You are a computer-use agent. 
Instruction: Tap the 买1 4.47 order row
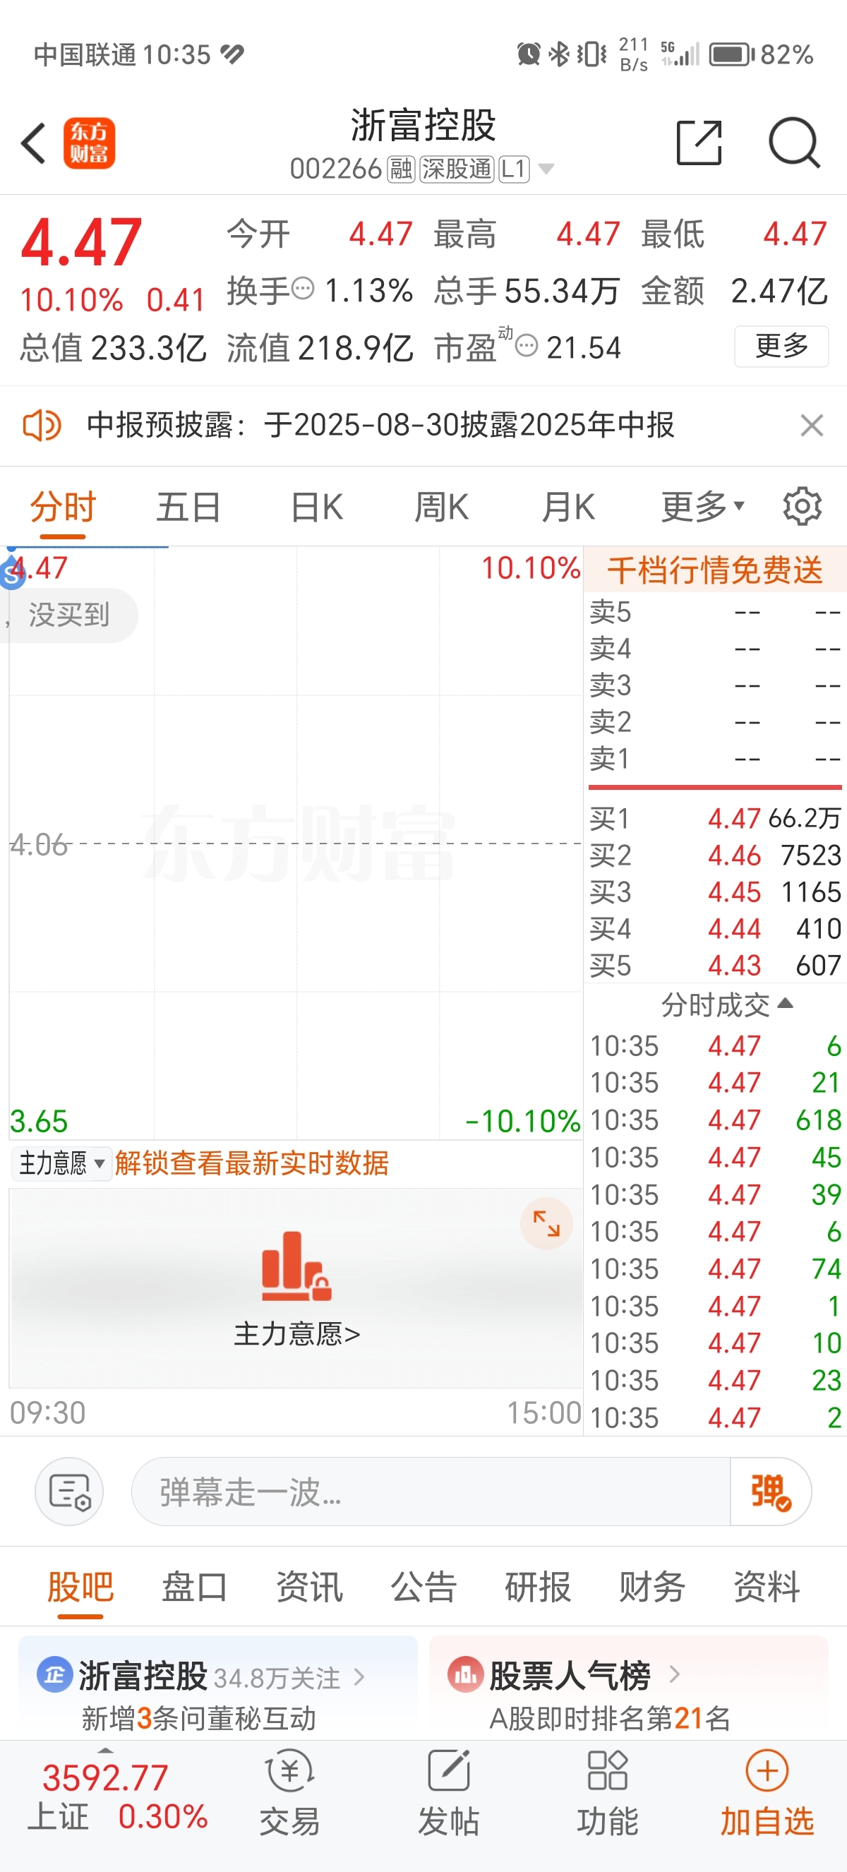click(x=715, y=819)
